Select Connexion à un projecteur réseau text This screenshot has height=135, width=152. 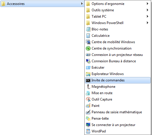[x=117, y=55]
